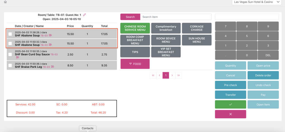Tick the checkbox for first SHF Abalone Soup
Image resolution: width=285 pixels, height=132 pixels.
10,34
